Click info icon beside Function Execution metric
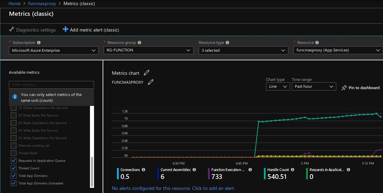Screen dimensions: 383x193 (x=250, y=170)
